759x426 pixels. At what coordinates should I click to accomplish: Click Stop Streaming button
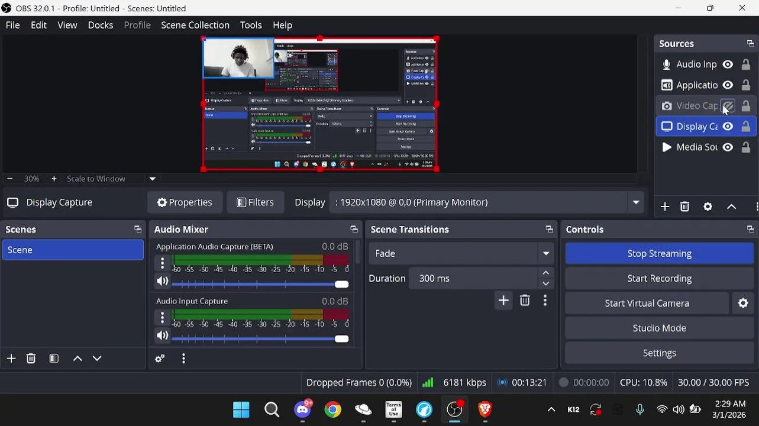click(659, 253)
